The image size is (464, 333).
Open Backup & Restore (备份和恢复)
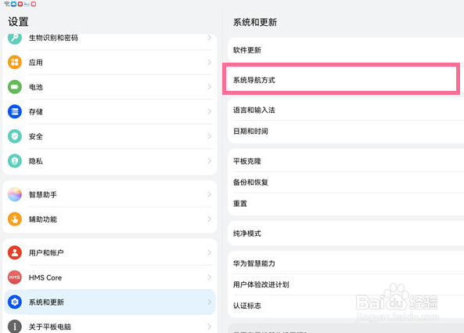[346, 183]
